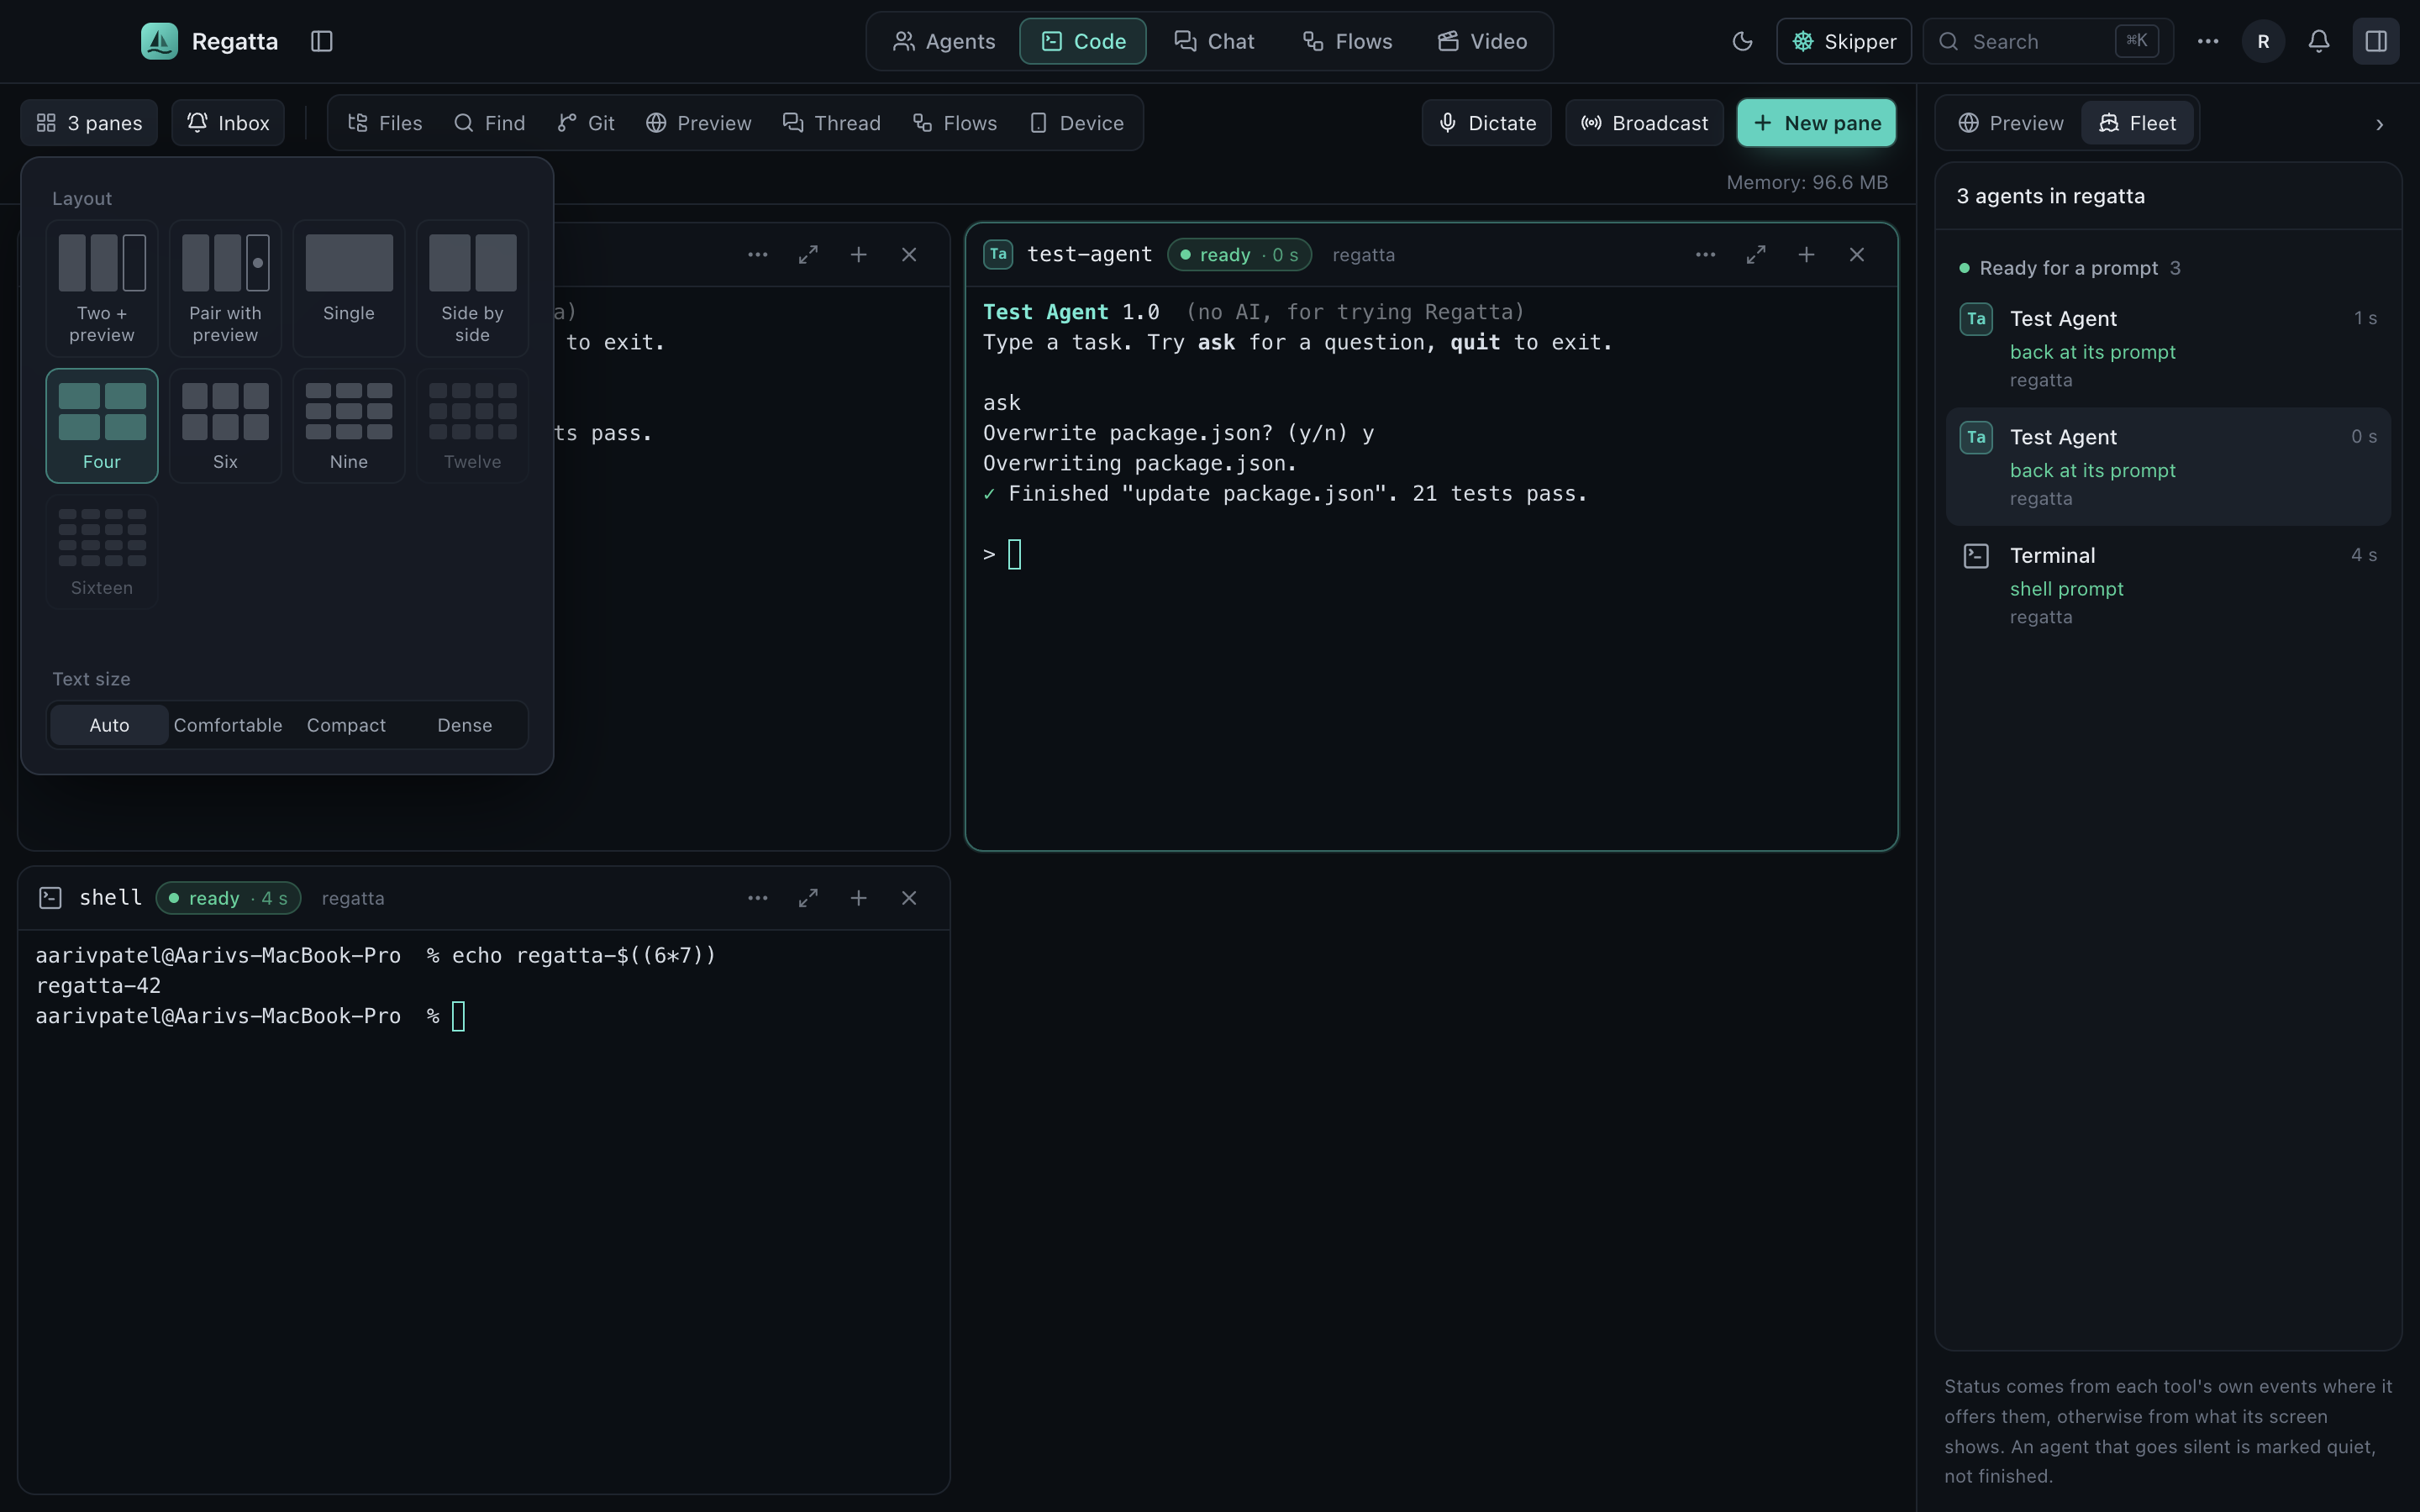This screenshot has height=1512, width=2420.
Task: Choose the Side by side layout
Action: point(472,289)
